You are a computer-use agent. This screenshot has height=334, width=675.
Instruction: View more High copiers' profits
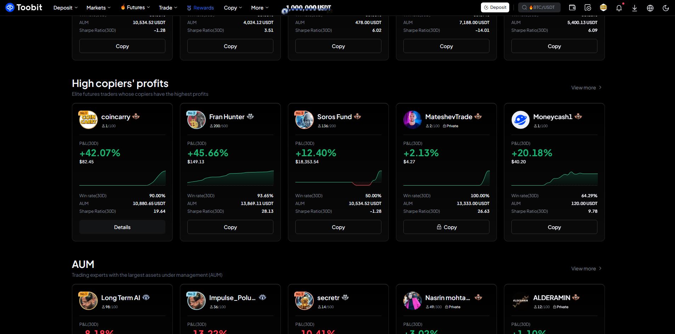click(586, 87)
